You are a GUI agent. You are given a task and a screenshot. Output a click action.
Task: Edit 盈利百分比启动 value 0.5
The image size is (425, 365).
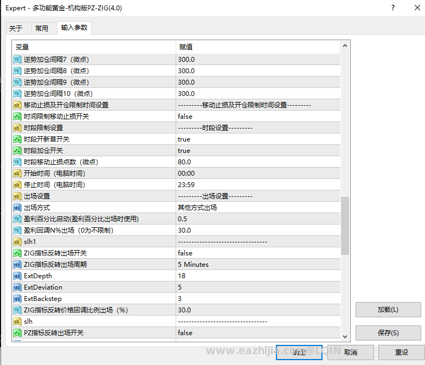[258, 219]
